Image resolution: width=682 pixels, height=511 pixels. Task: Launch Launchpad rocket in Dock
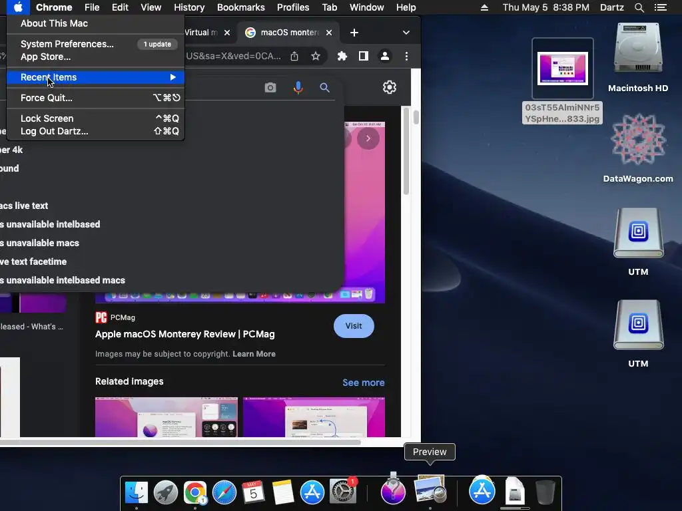(x=166, y=492)
